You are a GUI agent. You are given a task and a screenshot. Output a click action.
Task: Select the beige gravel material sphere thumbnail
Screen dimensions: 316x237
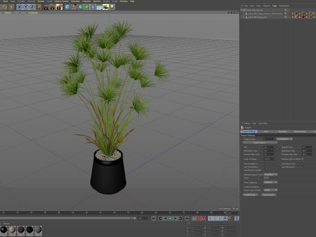(13, 230)
